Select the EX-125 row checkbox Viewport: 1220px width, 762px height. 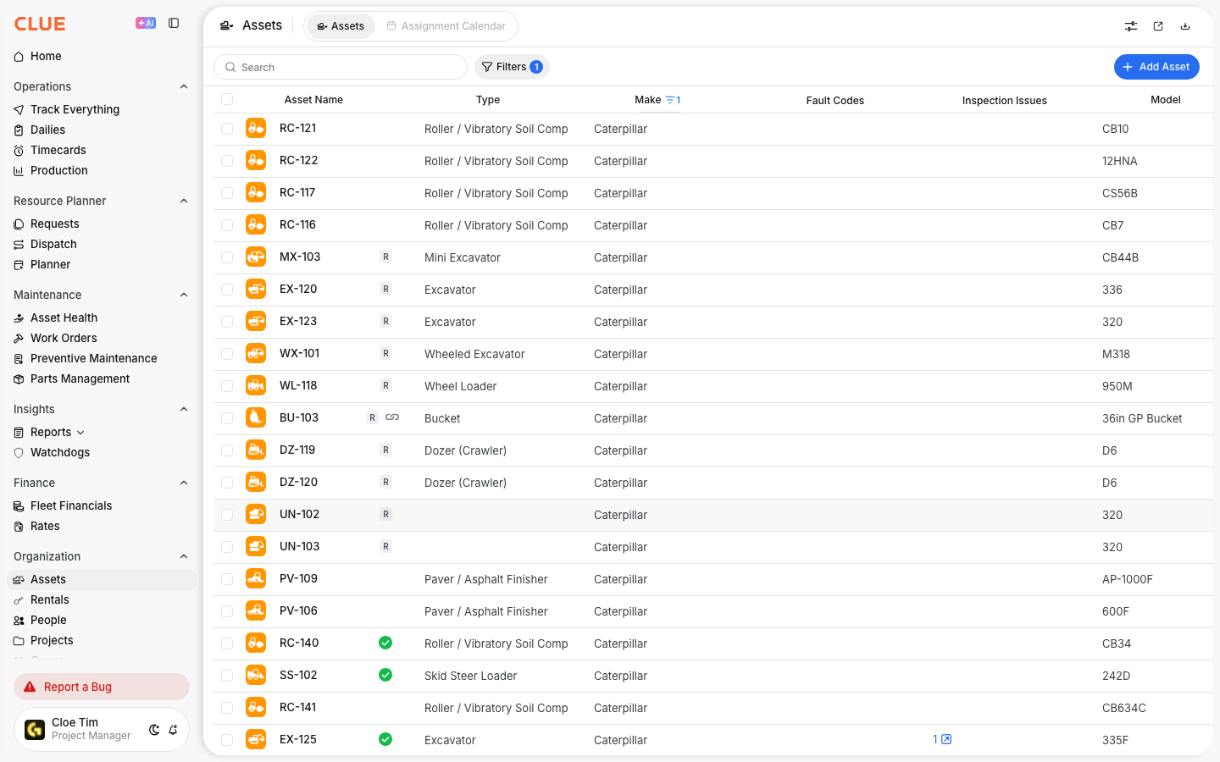[227, 740]
